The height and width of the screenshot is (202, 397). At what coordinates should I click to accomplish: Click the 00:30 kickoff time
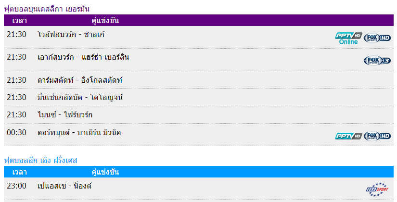pyautogui.click(x=17, y=132)
